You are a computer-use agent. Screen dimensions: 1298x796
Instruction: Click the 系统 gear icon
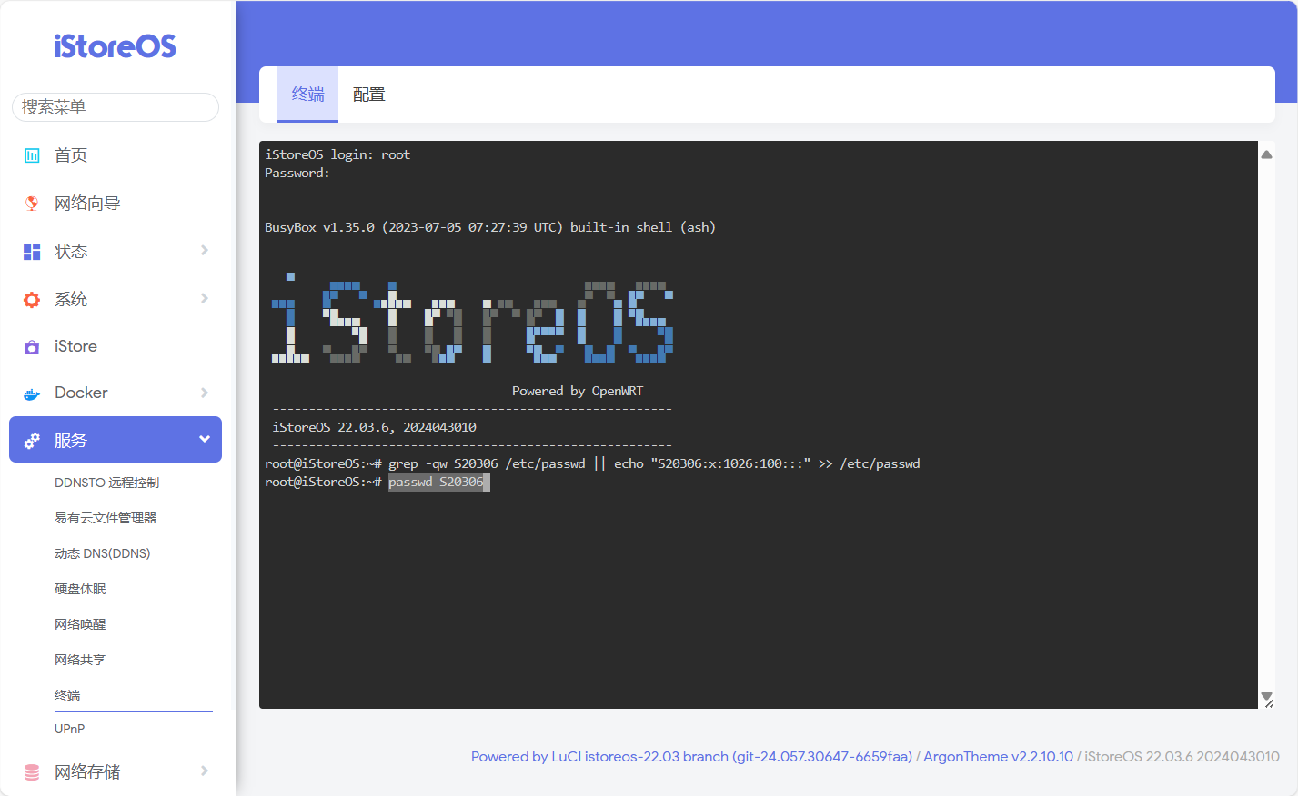32,300
